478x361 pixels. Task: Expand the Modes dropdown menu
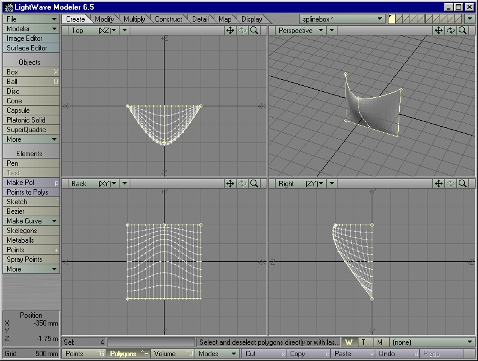pos(217,354)
